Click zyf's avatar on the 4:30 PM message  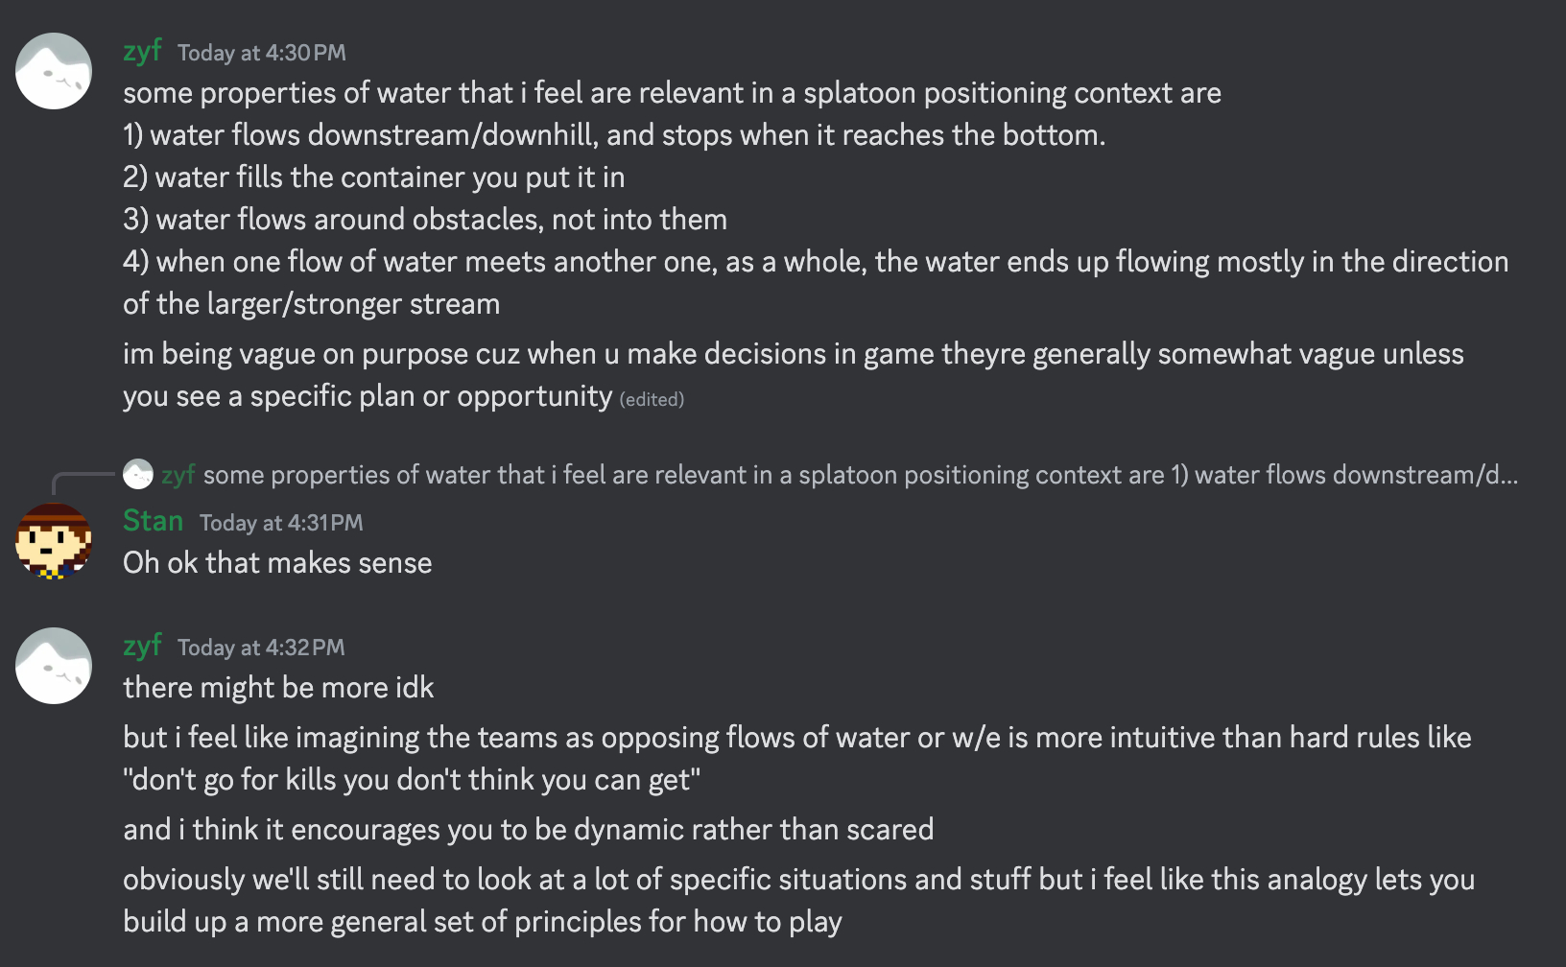point(54,71)
